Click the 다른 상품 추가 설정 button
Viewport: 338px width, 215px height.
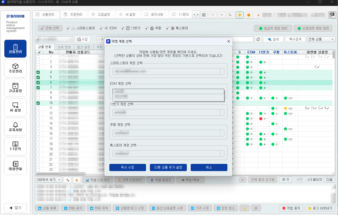click(x=168, y=167)
